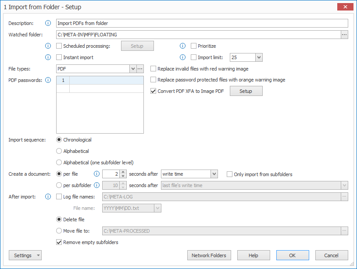This screenshot has width=357, height=269.
Task: Click info icon next to Description
Action: (x=48, y=23)
